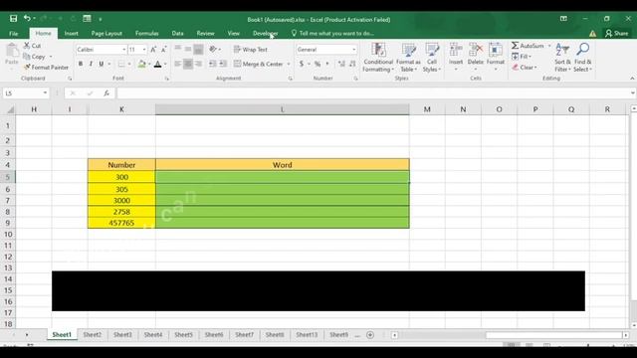Image resolution: width=637 pixels, height=358 pixels.
Task: Click the Save icon in quick access toolbar
Action: [x=13, y=18]
